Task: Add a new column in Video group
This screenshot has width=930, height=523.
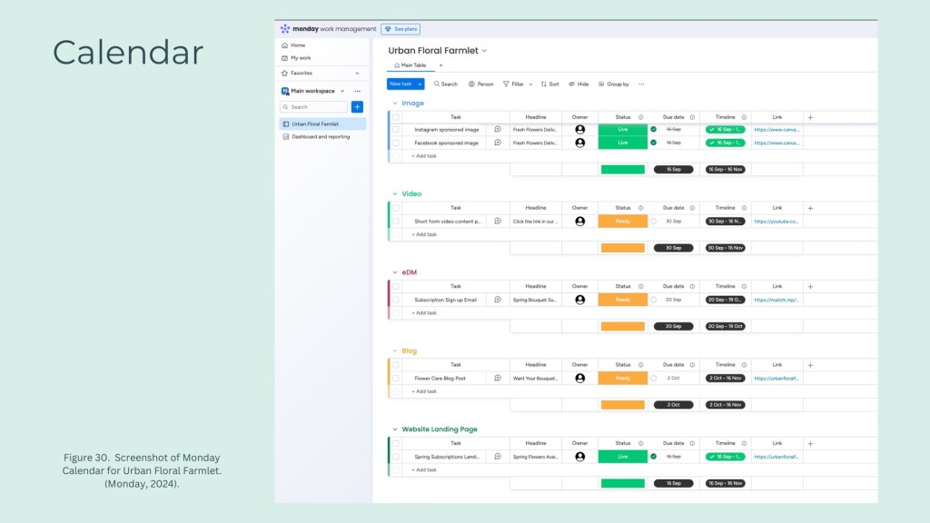Action: [810, 208]
